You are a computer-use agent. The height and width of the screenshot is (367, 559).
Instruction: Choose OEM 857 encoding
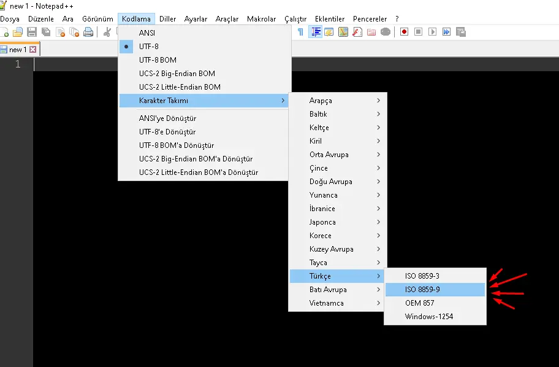click(x=435, y=303)
